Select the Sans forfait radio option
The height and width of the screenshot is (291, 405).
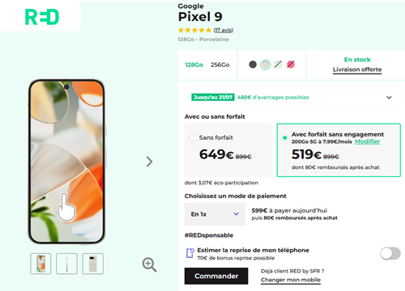193,137
